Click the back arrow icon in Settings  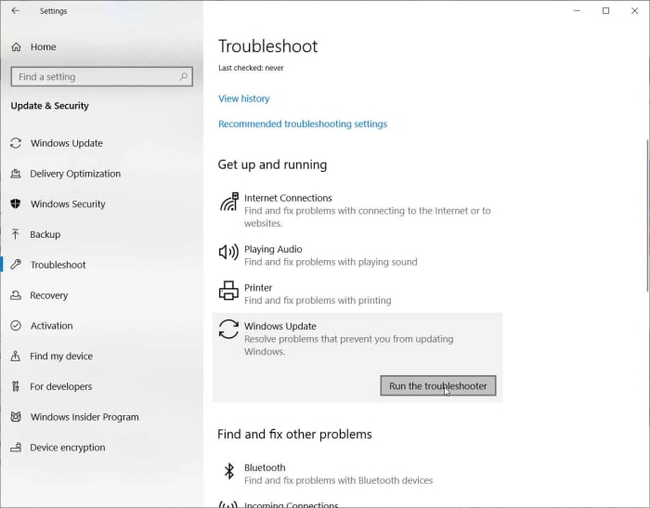[x=15, y=11]
